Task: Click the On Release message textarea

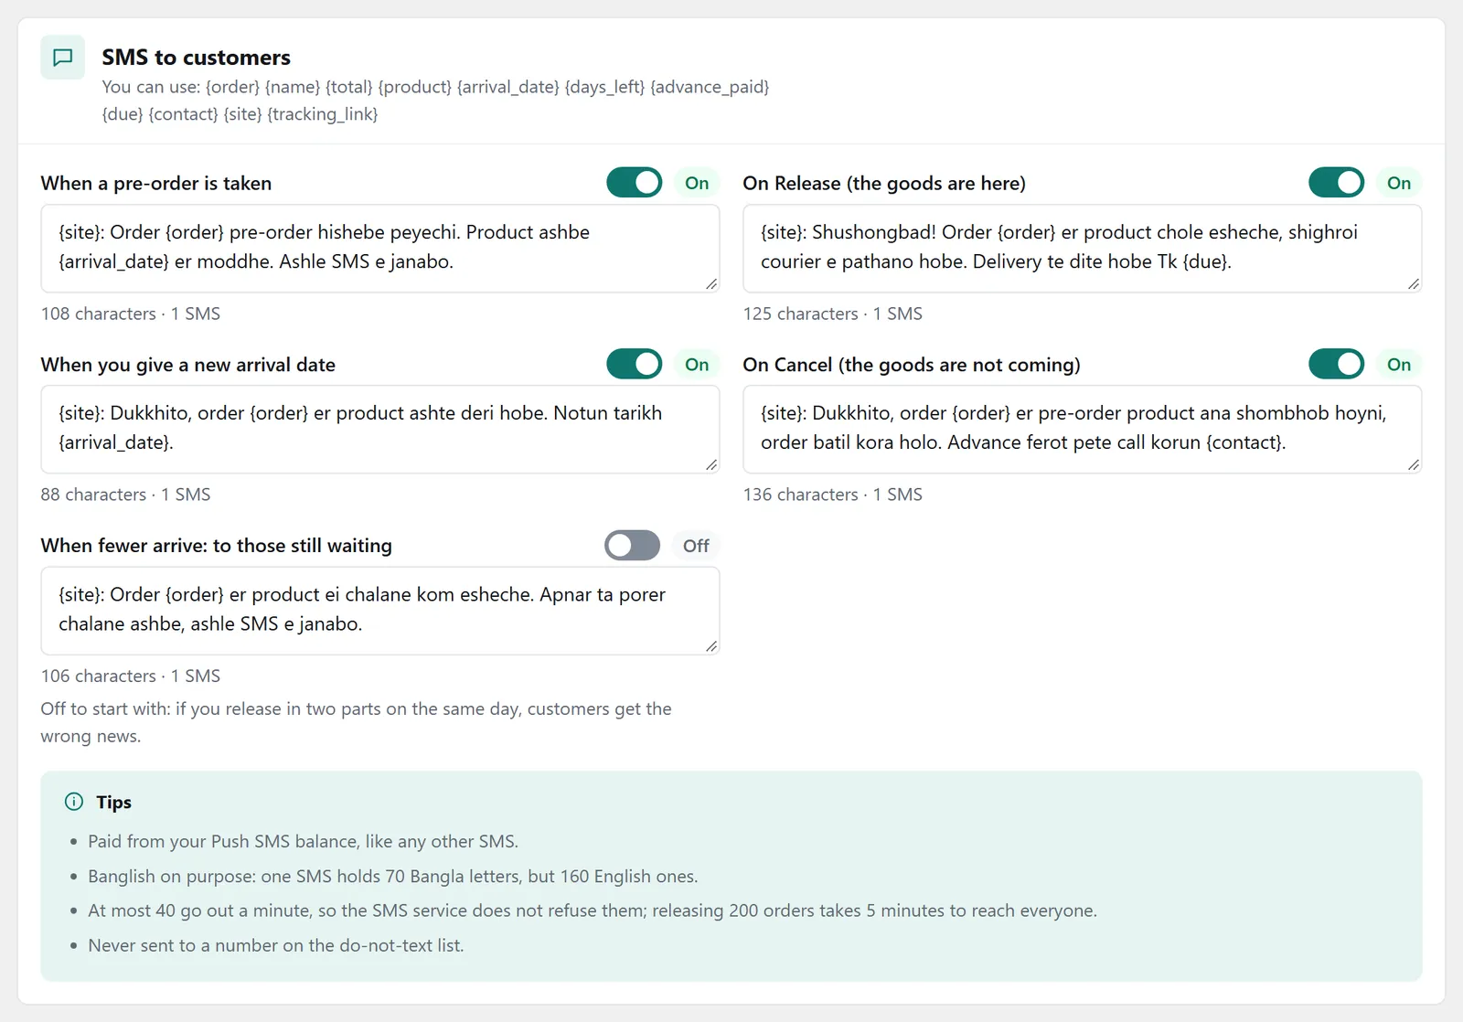Action: (x=1083, y=249)
